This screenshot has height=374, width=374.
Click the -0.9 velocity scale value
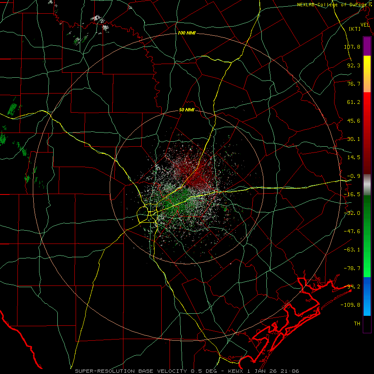(354, 176)
